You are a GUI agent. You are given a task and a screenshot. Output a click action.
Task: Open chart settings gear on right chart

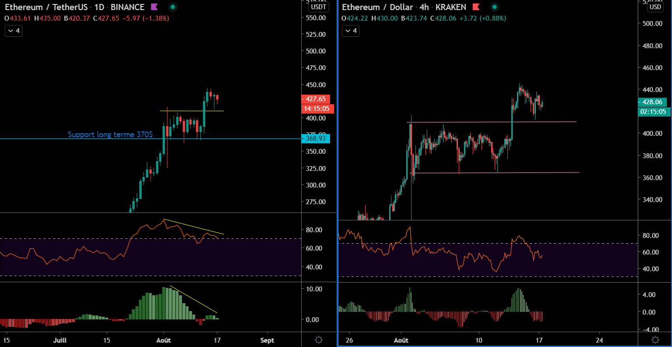click(x=655, y=340)
